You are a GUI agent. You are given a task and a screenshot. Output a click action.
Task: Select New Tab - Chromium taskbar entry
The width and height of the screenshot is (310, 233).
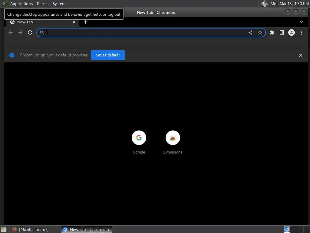pyautogui.click(x=87, y=229)
